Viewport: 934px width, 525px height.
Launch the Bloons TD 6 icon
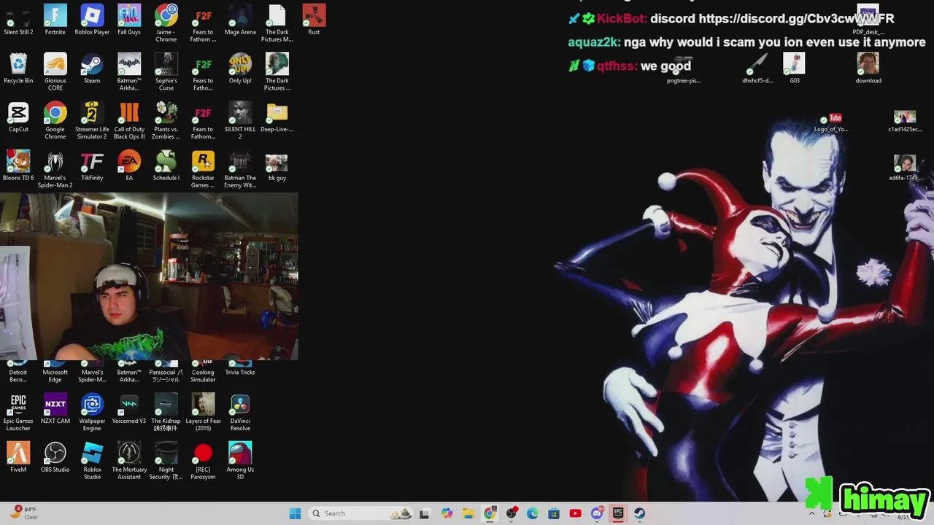click(18, 166)
